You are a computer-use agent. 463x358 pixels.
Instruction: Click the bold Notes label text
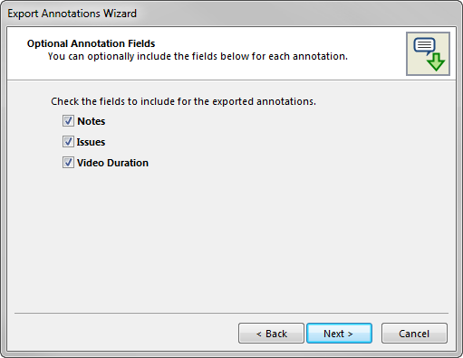92,121
